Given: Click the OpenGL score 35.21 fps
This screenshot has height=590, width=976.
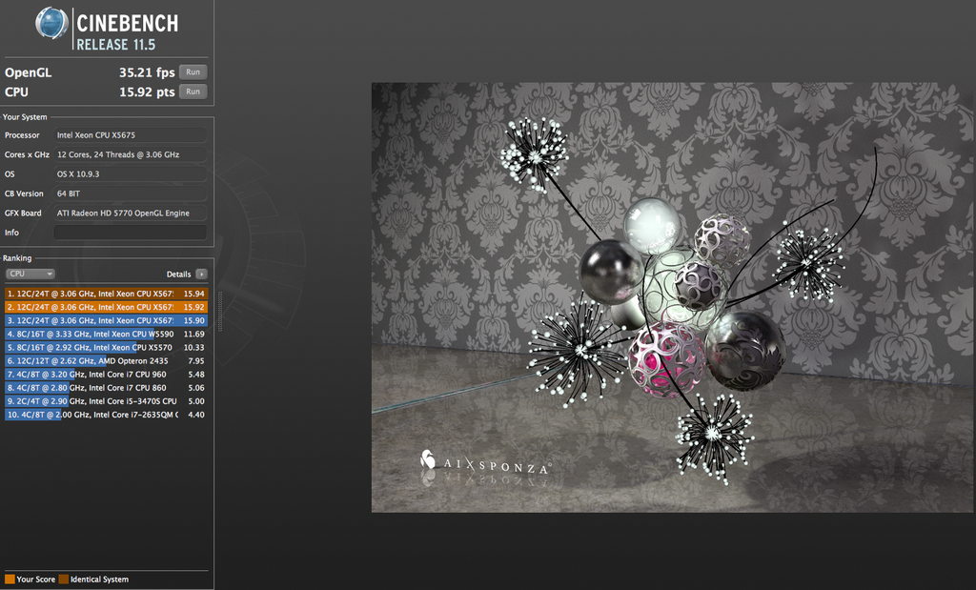Looking at the screenshot, I should pyautogui.click(x=147, y=72).
